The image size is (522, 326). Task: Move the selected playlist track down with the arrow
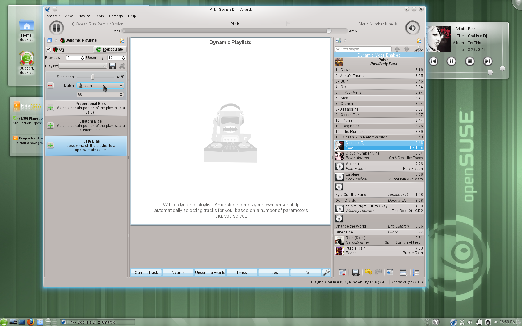[407, 49]
